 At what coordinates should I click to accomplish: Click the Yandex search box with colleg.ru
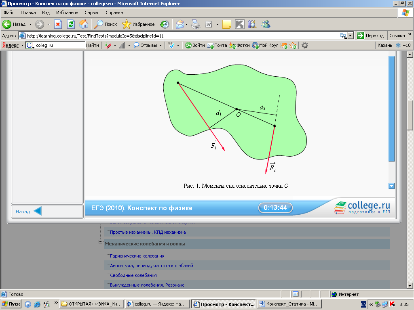click(x=55, y=45)
